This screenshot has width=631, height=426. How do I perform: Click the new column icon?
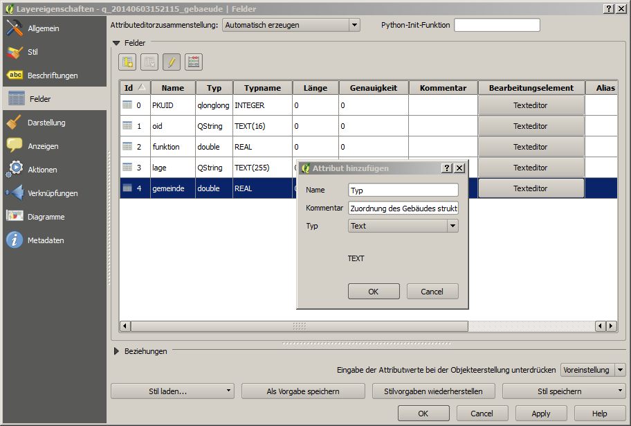coord(127,62)
